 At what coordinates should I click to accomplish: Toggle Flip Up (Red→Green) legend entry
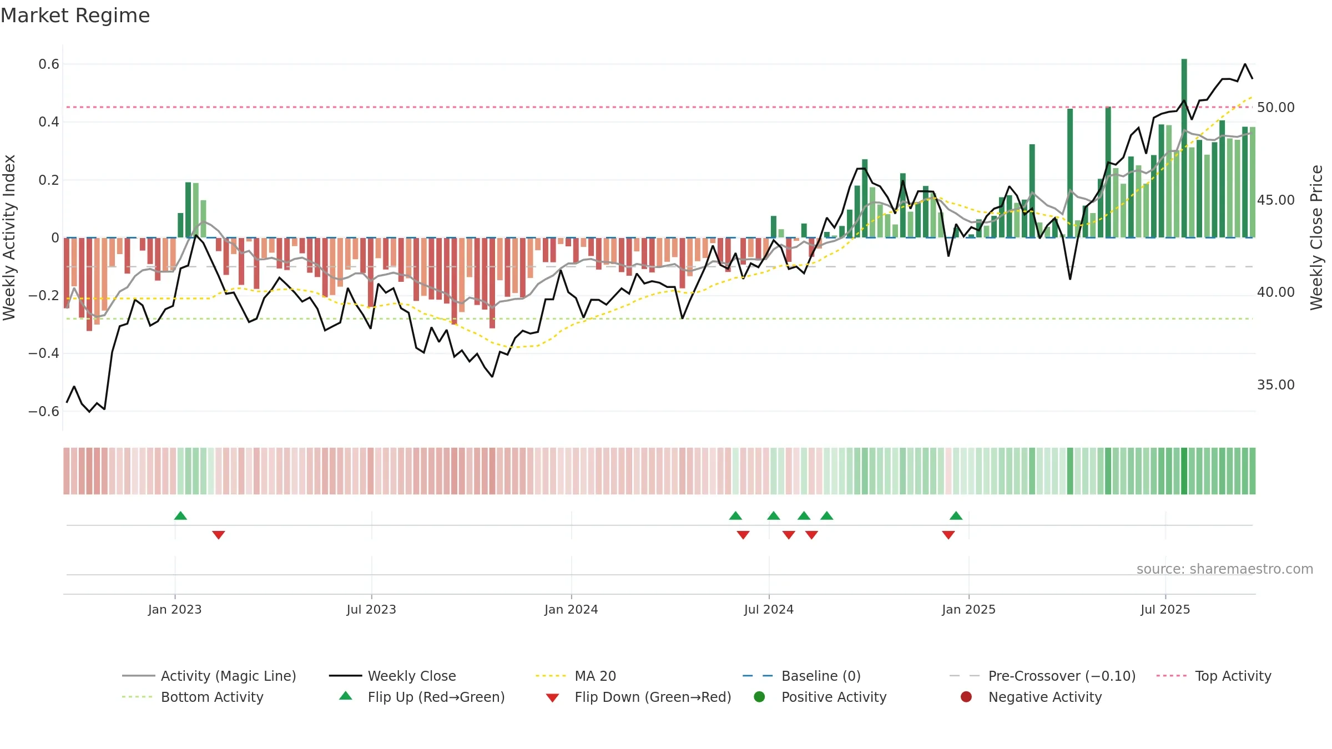click(422, 697)
